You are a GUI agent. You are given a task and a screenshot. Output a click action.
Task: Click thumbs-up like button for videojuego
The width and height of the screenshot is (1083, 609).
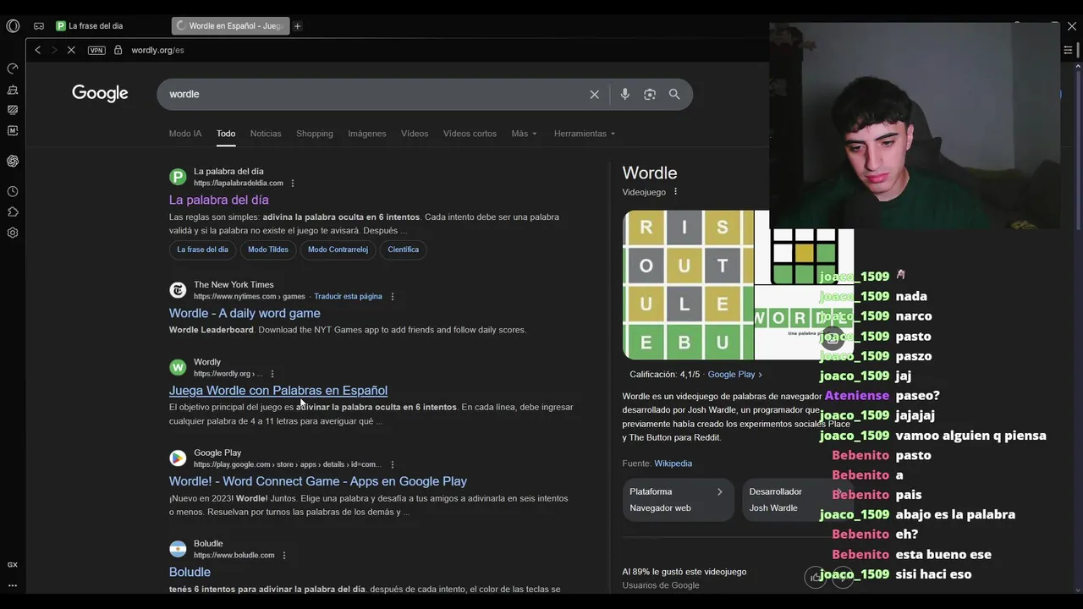coord(815,577)
